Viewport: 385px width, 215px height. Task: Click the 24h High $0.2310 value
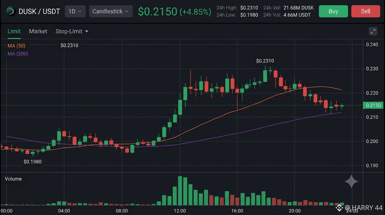pos(249,8)
